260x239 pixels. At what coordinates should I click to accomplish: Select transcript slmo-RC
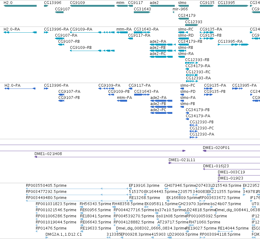point(183,32)
